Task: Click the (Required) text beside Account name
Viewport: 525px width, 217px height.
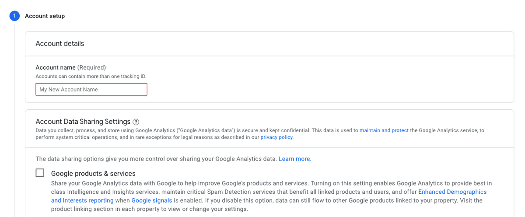Action: coord(91,67)
